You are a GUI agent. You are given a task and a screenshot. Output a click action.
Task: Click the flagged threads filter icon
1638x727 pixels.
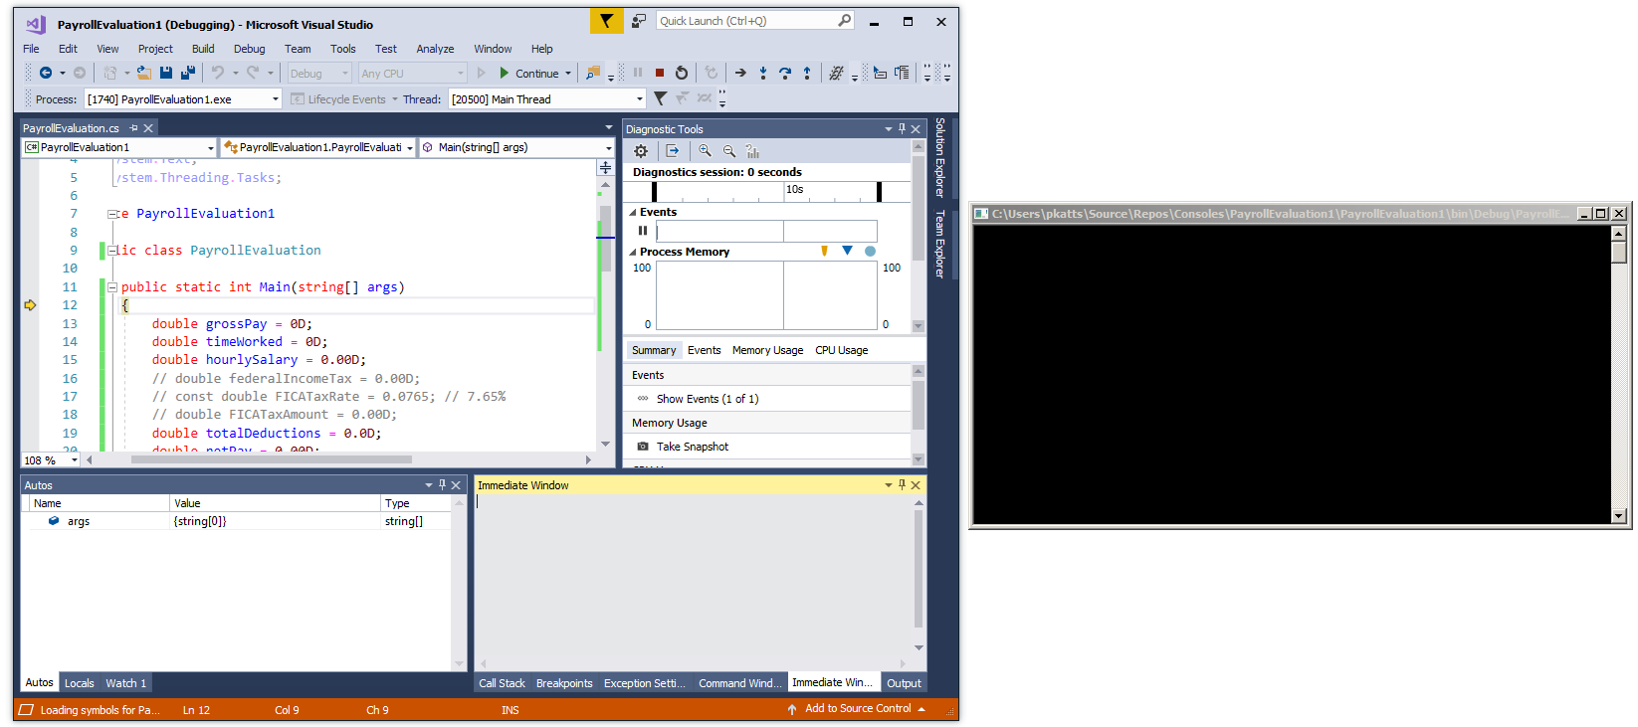click(x=660, y=98)
